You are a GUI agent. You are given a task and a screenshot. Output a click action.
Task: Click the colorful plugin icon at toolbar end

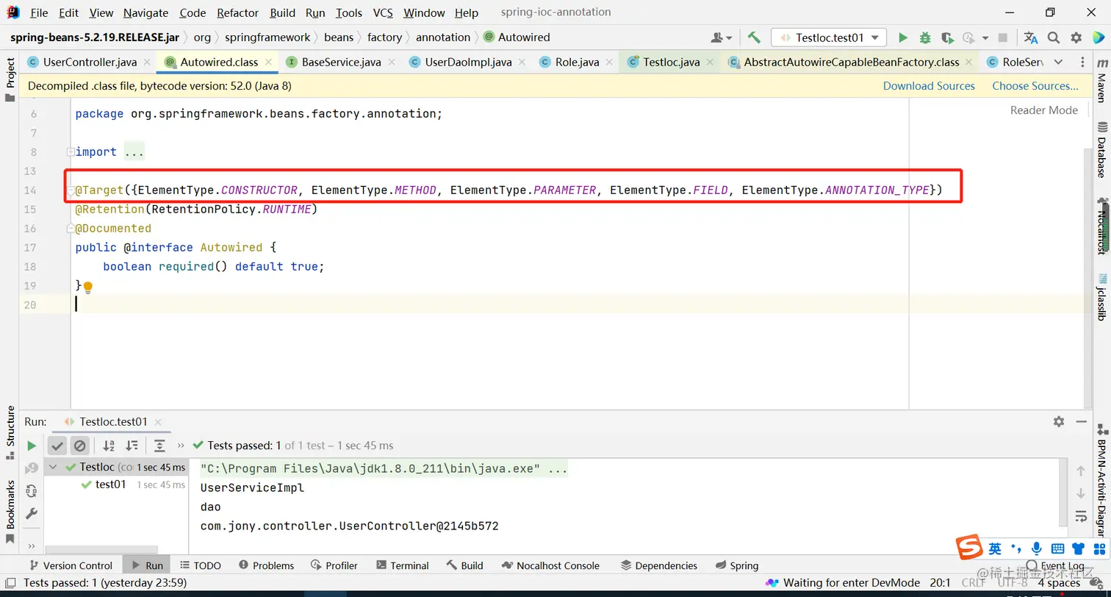[x=1099, y=37]
